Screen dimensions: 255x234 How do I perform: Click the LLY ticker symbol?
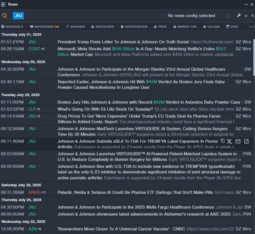tap(32, 109)
